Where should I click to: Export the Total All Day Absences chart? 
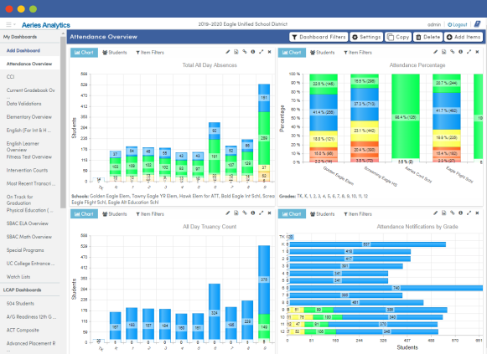[236, 52]
